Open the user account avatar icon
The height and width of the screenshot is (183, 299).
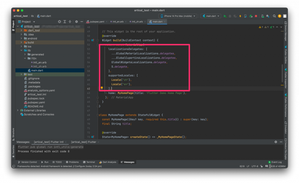285,16
